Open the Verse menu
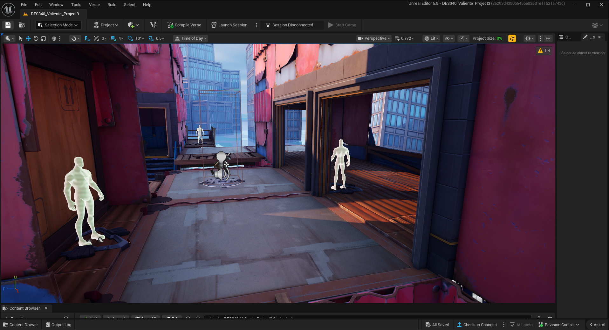This screenshot has width=609, height=330. pyautogui.click(x=94, y=5)
